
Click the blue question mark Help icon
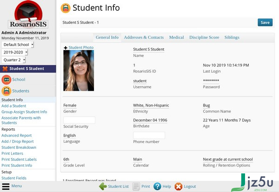click(157, 186)
